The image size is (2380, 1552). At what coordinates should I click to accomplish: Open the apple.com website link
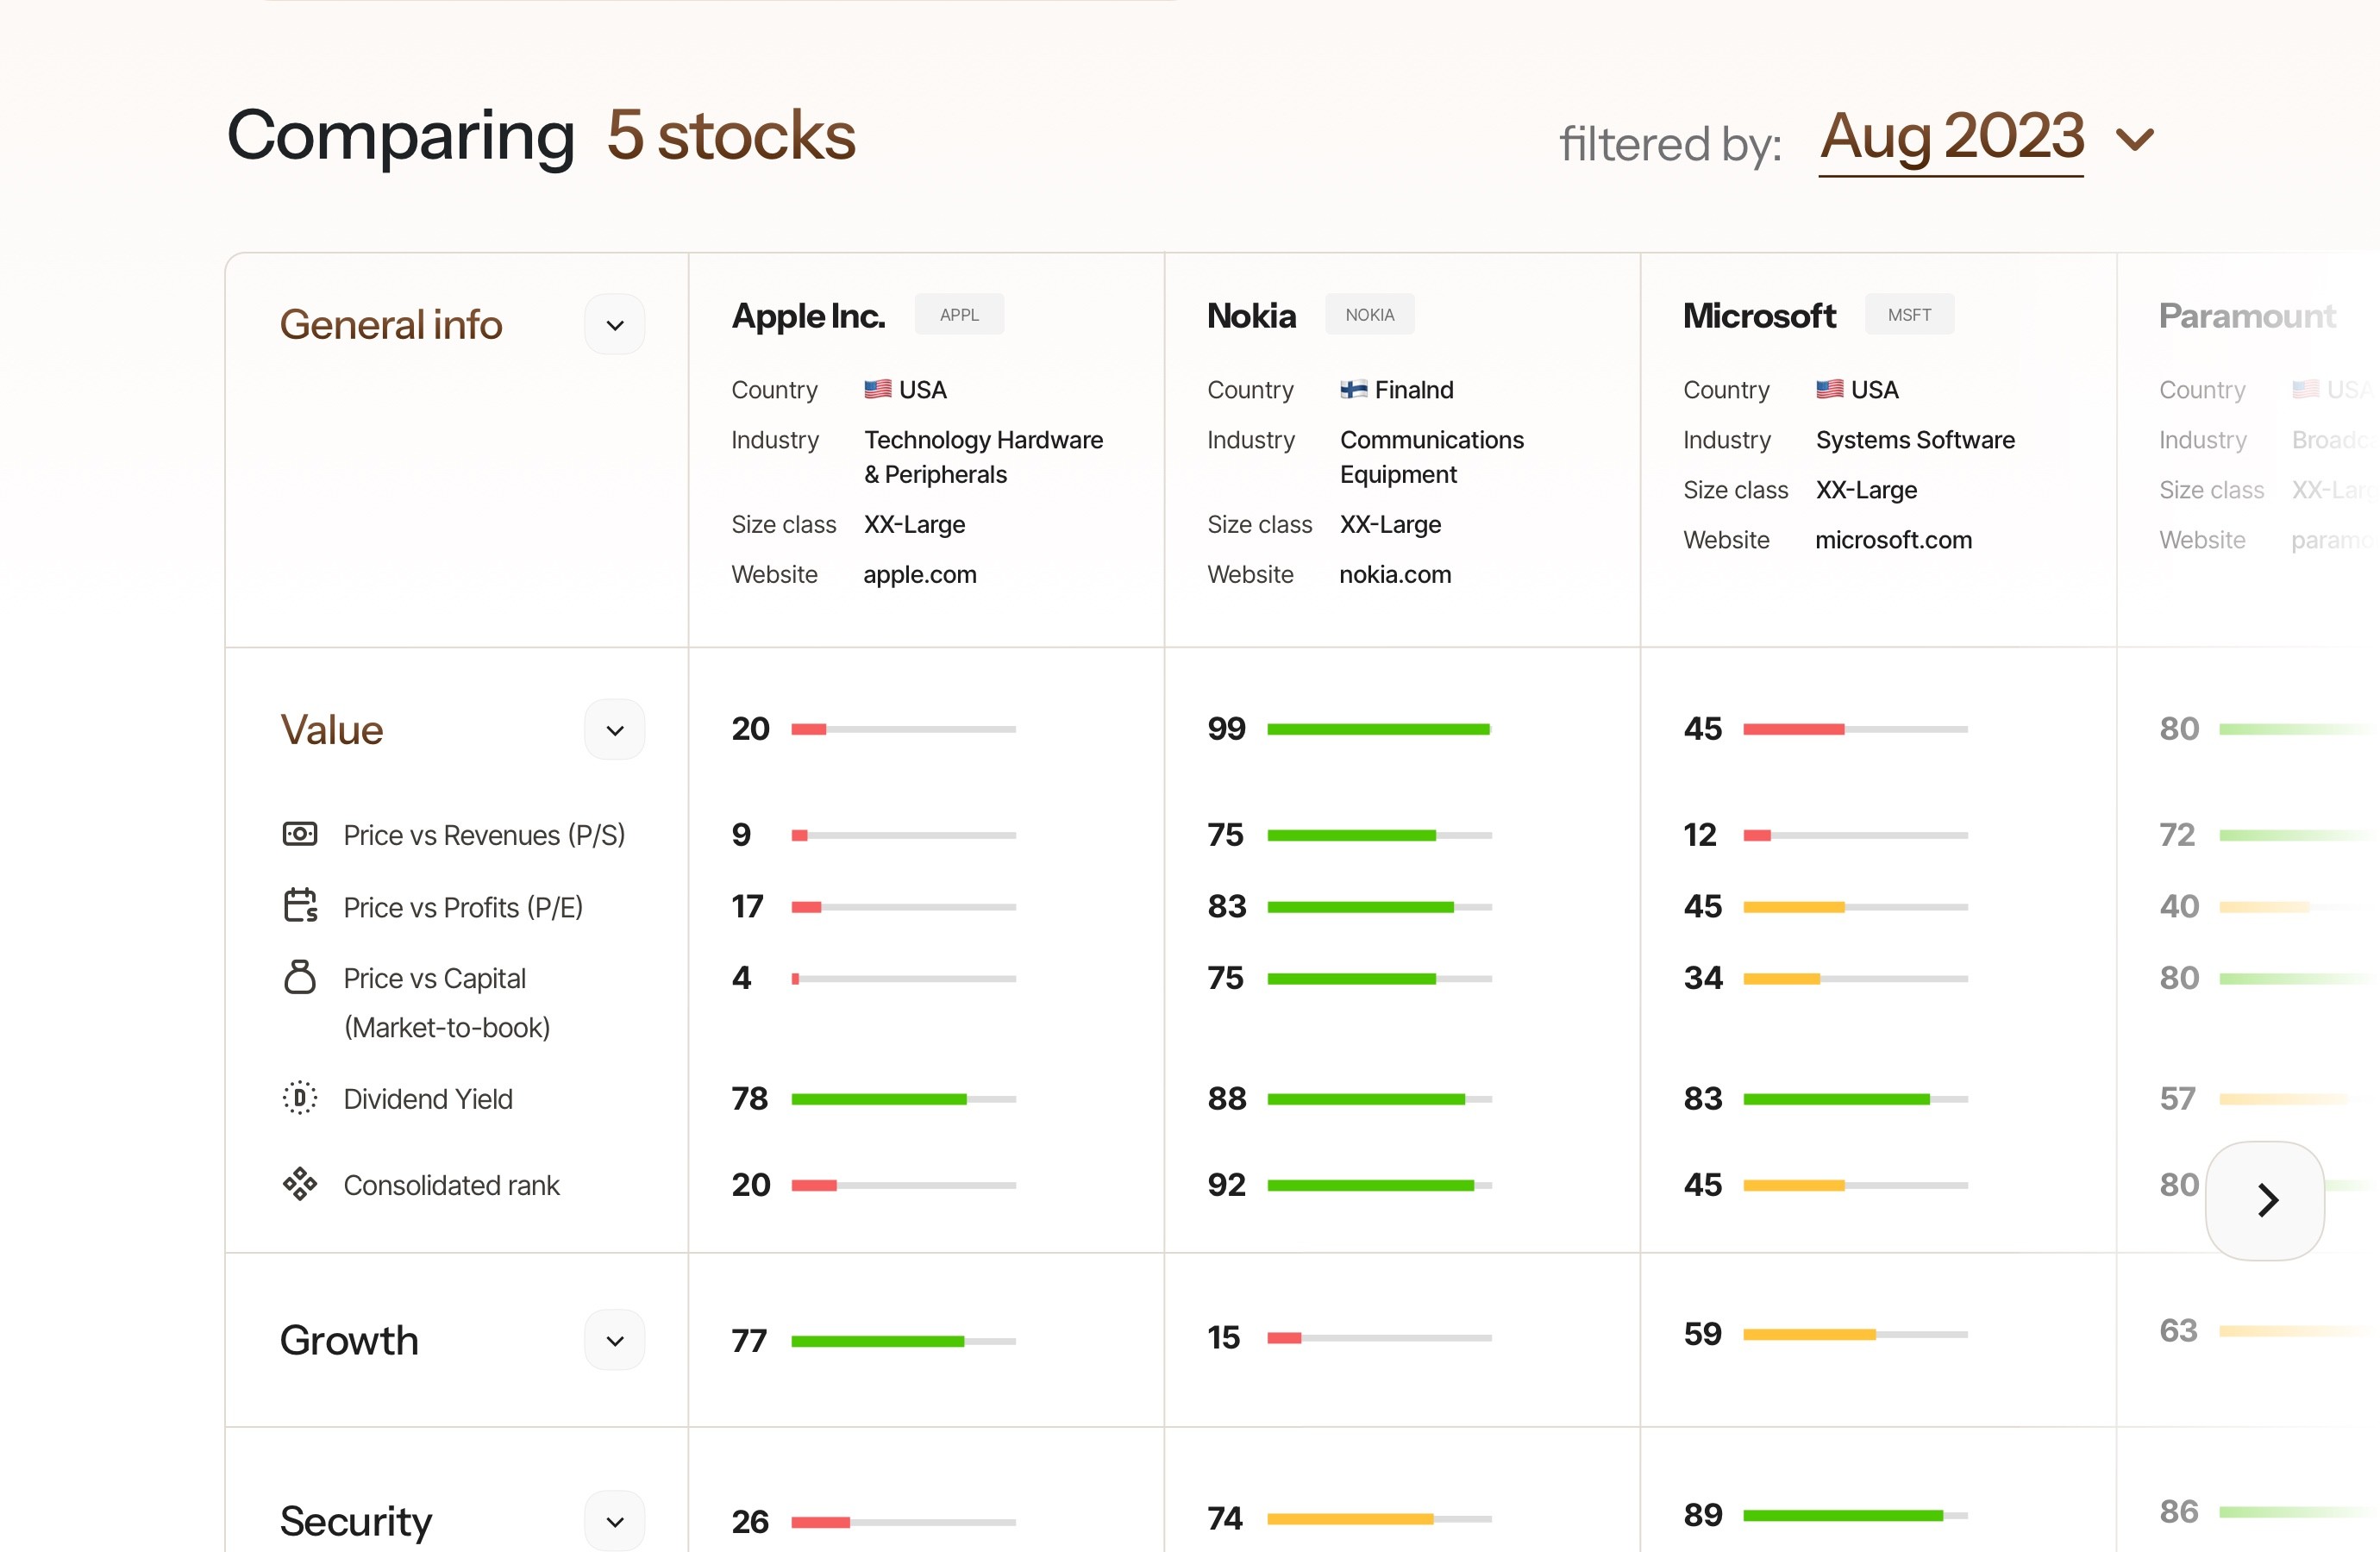pos(920,574)
